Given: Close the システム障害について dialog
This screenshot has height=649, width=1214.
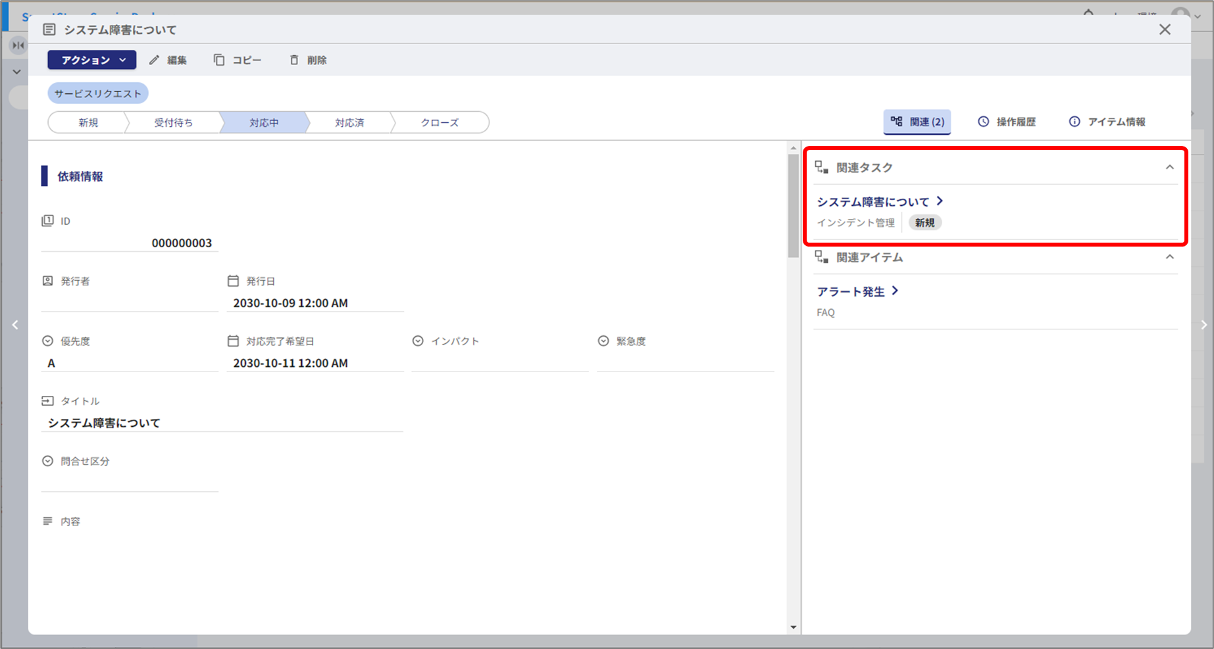Looking at the screenshot, I should (1165, 30).
